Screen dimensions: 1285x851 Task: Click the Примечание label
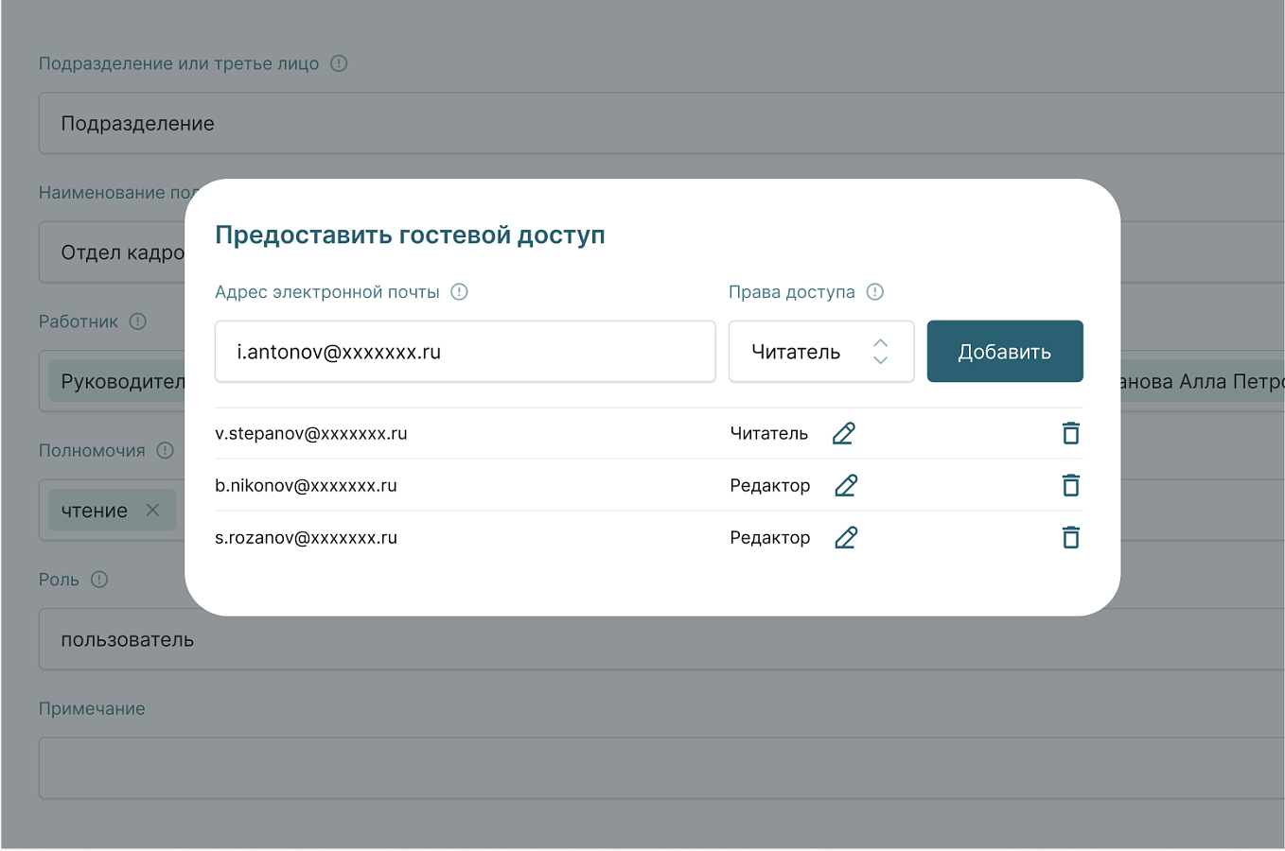point(92,708)
